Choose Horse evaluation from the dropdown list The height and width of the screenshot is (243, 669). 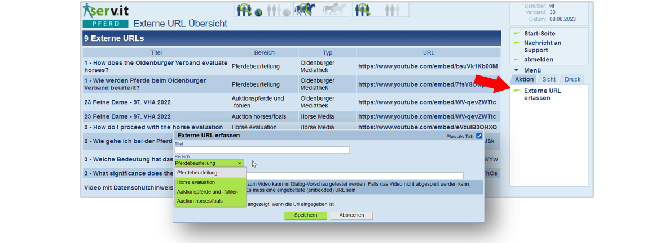pyautogui.click(x=210, y=182)
